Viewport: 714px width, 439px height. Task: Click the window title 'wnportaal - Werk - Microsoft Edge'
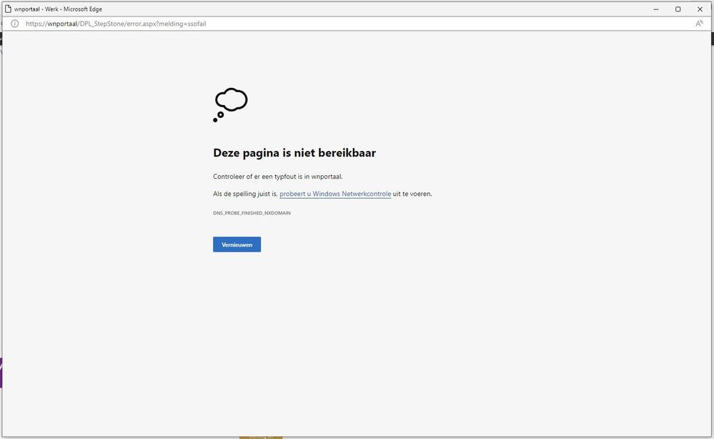pos(58,9)
